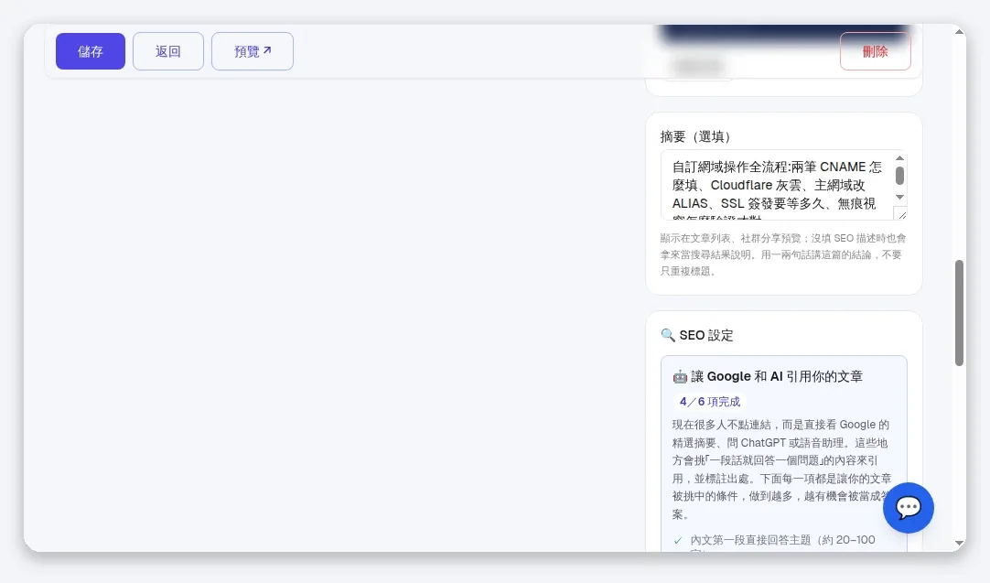Click the 4／6 項完成 progress badge
The image size is (990, 583).
point(710,402)
